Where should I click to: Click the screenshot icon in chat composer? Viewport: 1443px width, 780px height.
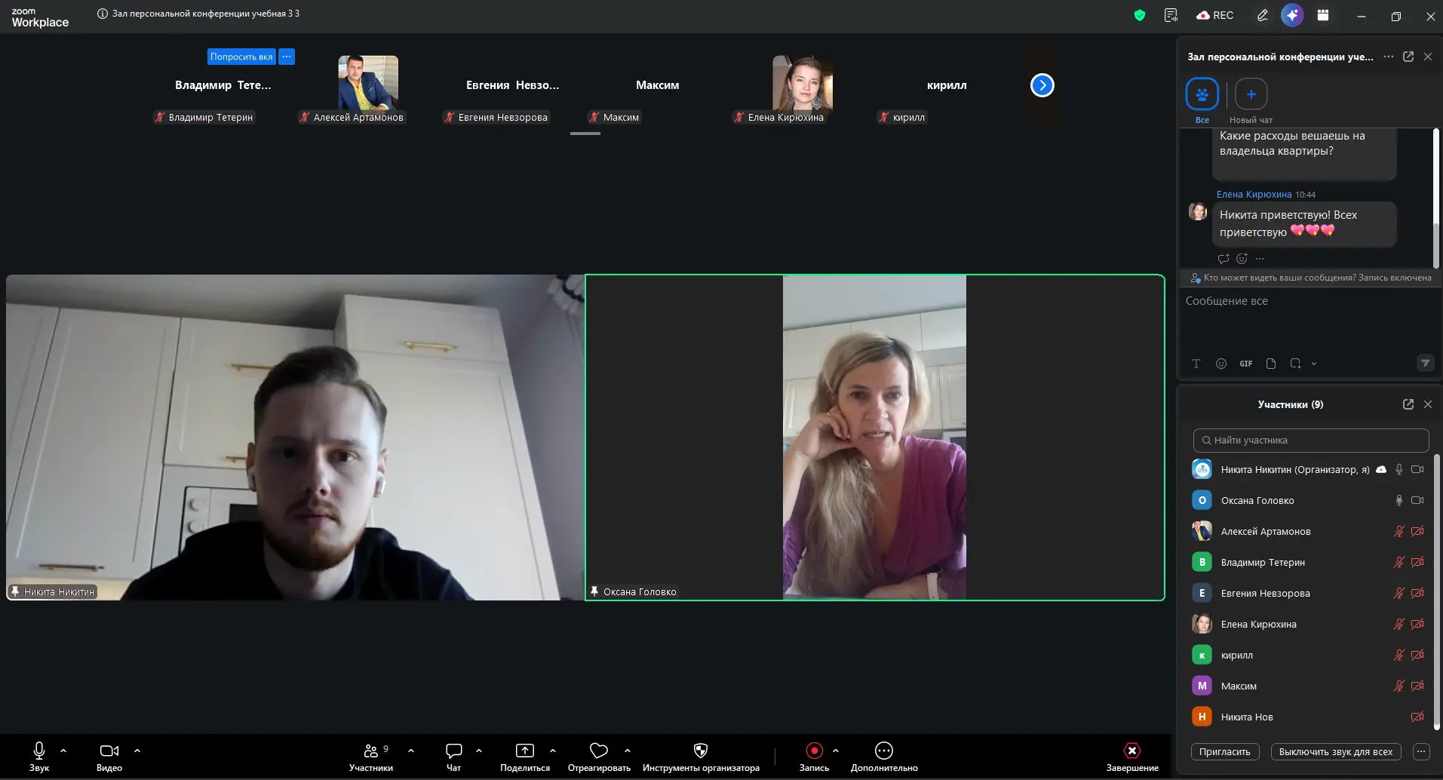tap(1295, 364)
